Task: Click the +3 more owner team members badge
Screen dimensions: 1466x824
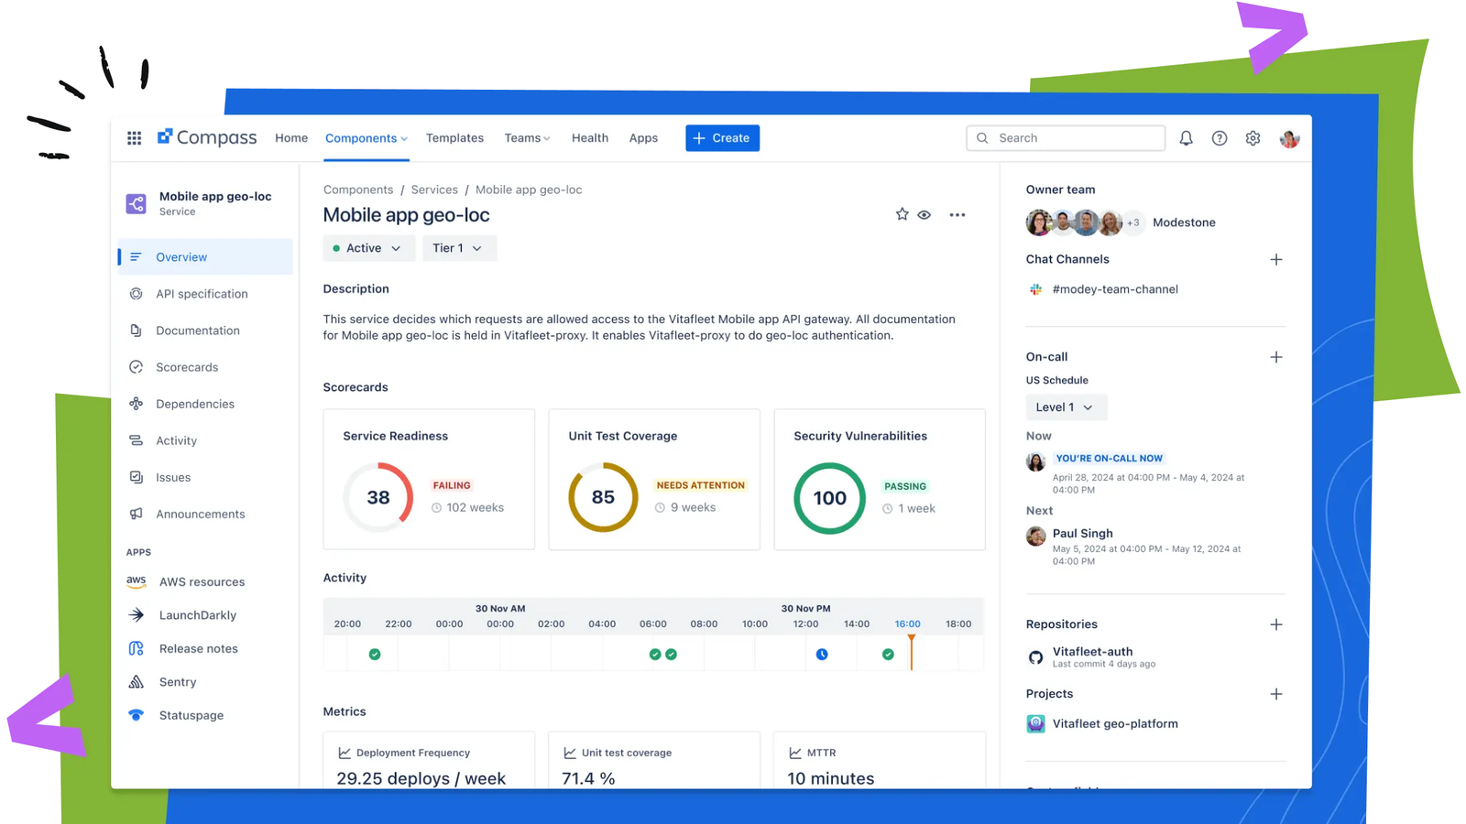Action: [x=1133, y=222]
